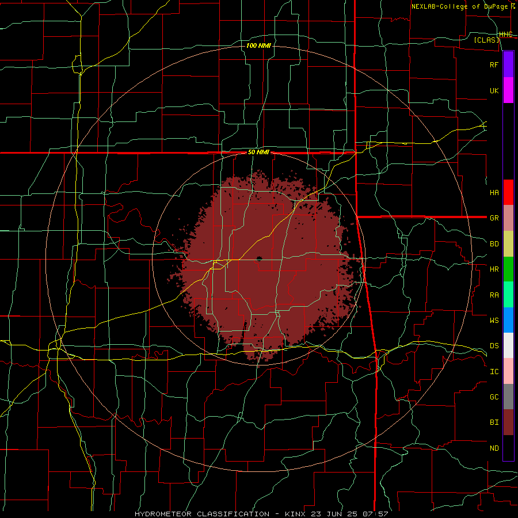This screenshot has height=518, width=518.
Task: Click the DS white legend swatch
Action: click(x=508, y=345)
